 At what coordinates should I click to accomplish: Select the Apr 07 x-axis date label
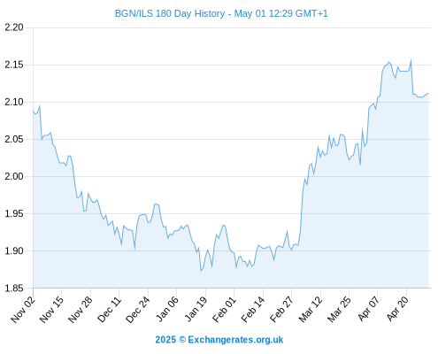pos(368,309)
